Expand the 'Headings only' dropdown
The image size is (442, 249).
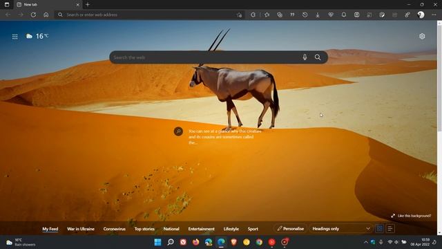click(x=340, y=229)
